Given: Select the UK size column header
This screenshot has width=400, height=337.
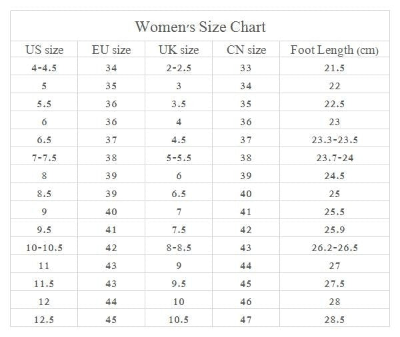Looking at the screenshot, I should click(179, 50).
